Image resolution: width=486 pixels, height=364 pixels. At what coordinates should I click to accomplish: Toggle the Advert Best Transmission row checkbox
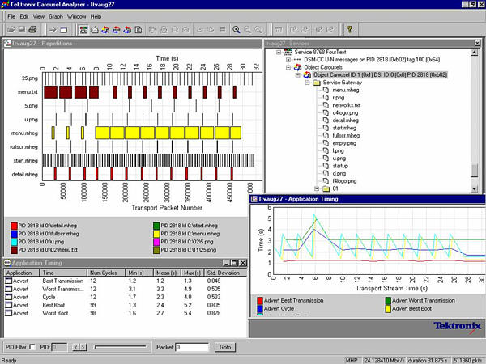10,279
